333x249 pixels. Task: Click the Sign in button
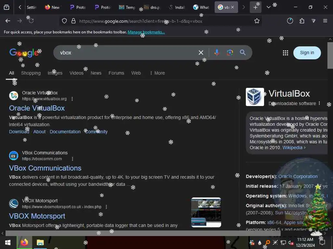[307, 53]
